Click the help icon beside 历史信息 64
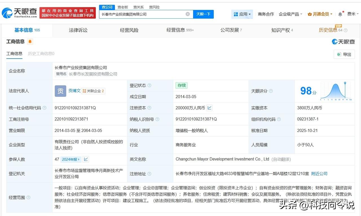 (x=345, y=30)
